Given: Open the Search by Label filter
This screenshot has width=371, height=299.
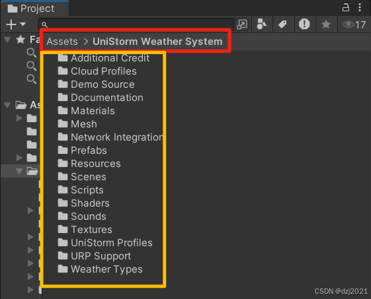Looking at the screenshot, I should pyautogui.click(x=282, y=24).
